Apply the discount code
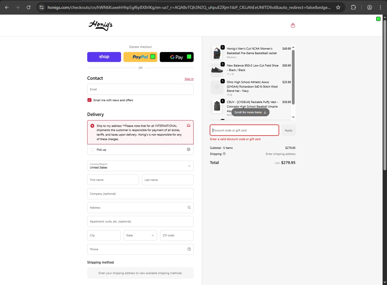 pyautogui.click(x=288, y=130)
